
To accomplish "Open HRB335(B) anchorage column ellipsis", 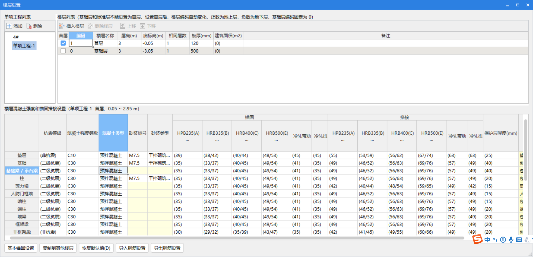I will 217,140.
